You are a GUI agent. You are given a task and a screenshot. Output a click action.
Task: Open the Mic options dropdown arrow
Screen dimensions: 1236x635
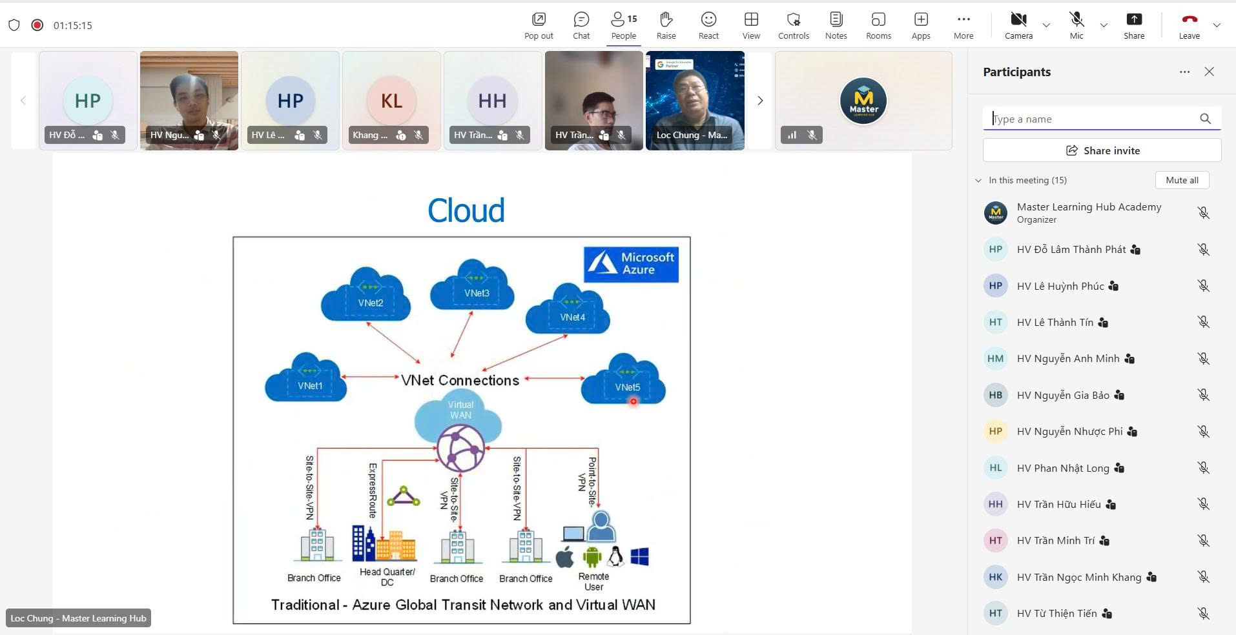[x=1104, y=26]
